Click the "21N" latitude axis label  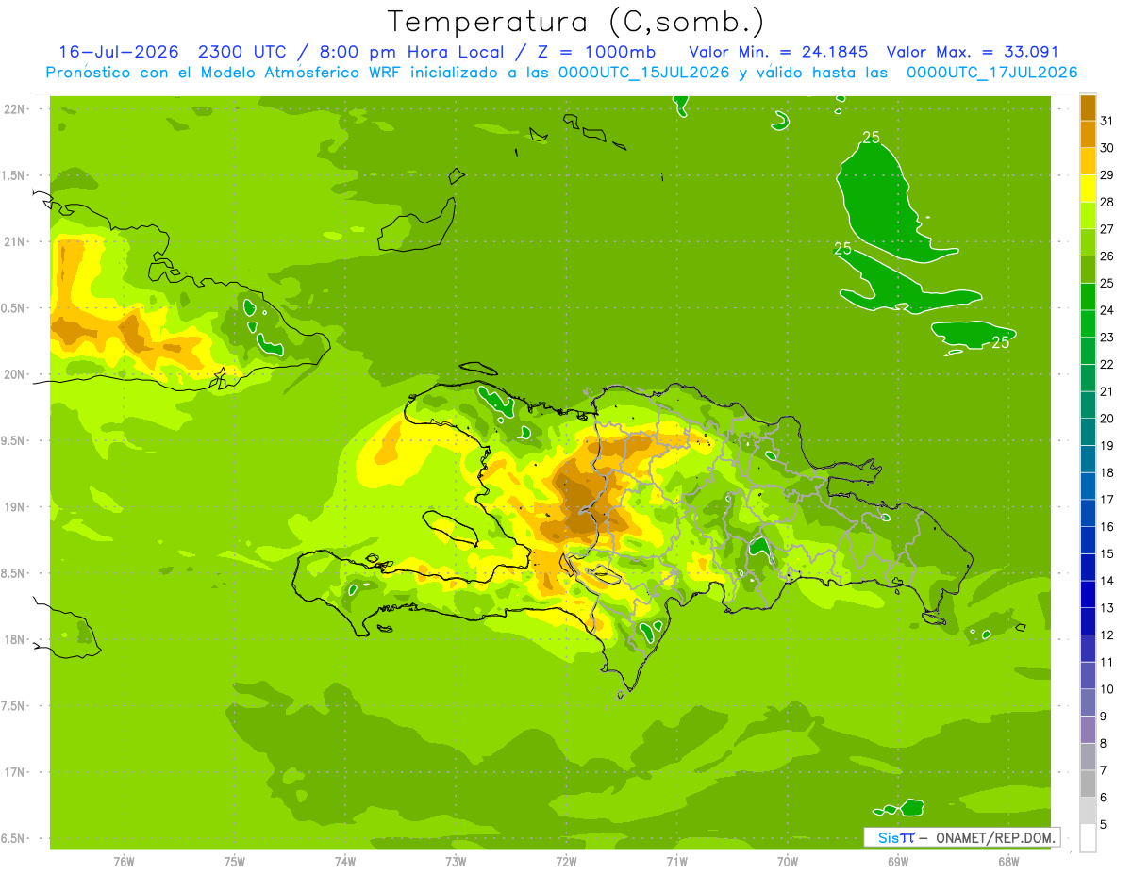click(15, 241)
